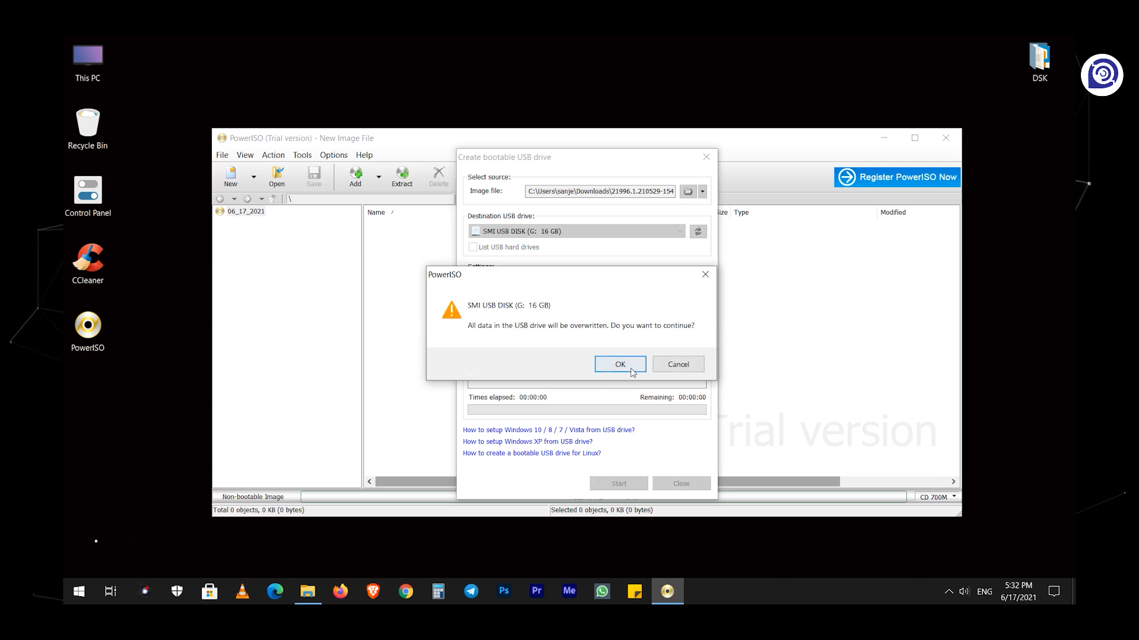Click the refresh destination USB icon

pyautogui.click(x=698, y=231)
